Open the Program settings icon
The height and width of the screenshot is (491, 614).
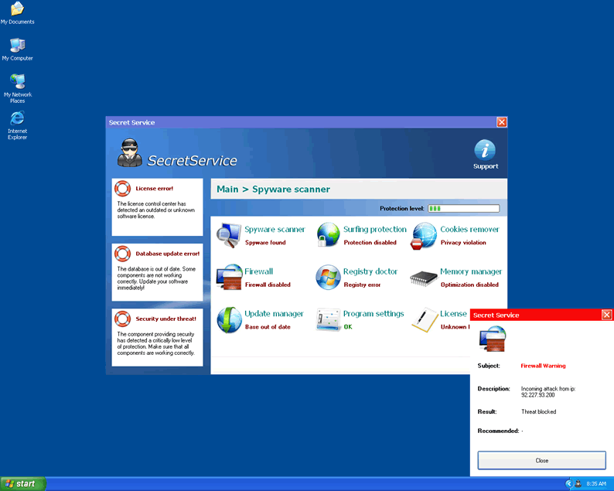tap(328, 319)
